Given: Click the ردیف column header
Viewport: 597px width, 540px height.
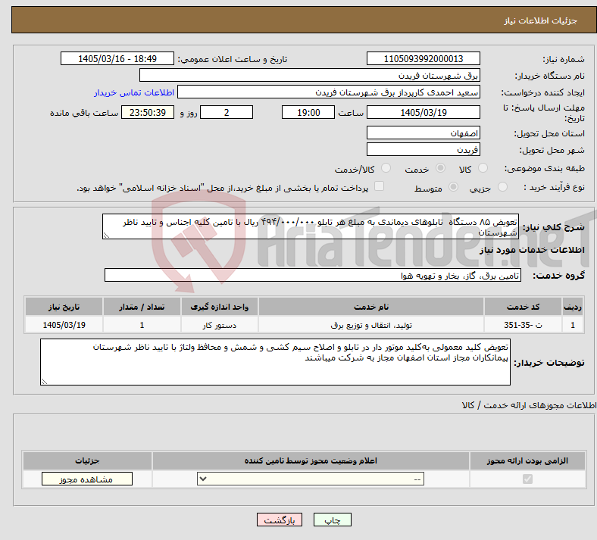Looking at the screenshot, I should point(573,307).
